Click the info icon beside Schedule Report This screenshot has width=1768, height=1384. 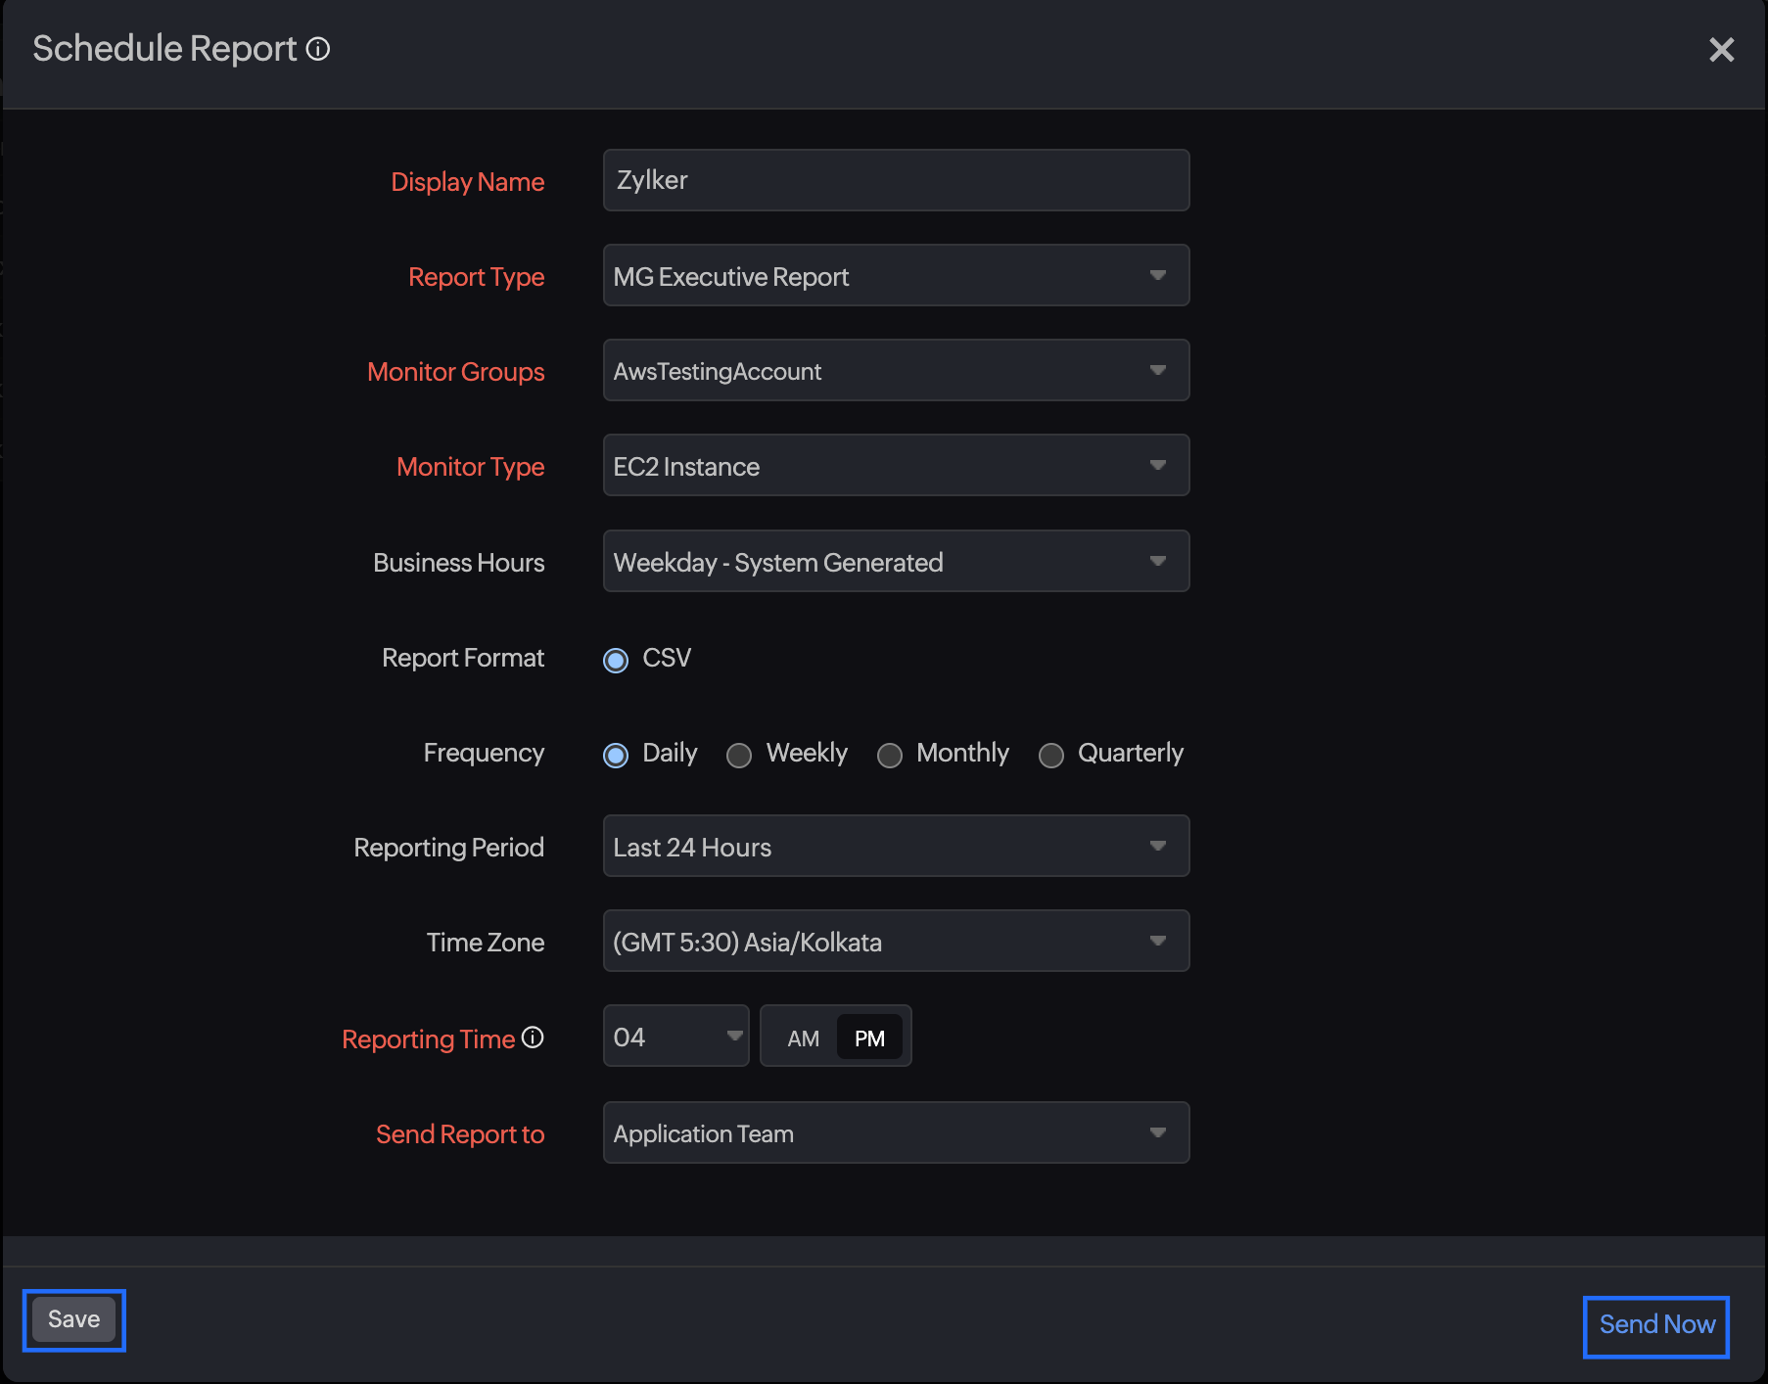(318, 49)
